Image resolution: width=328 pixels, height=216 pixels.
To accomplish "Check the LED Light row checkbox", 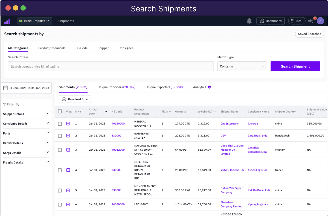I will point(60,205).
